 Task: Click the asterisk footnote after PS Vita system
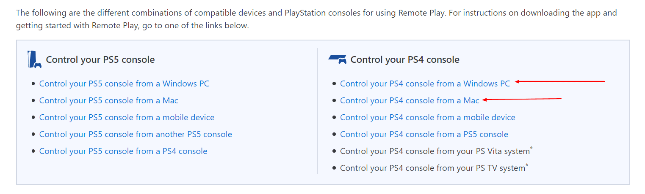point(532,149)
